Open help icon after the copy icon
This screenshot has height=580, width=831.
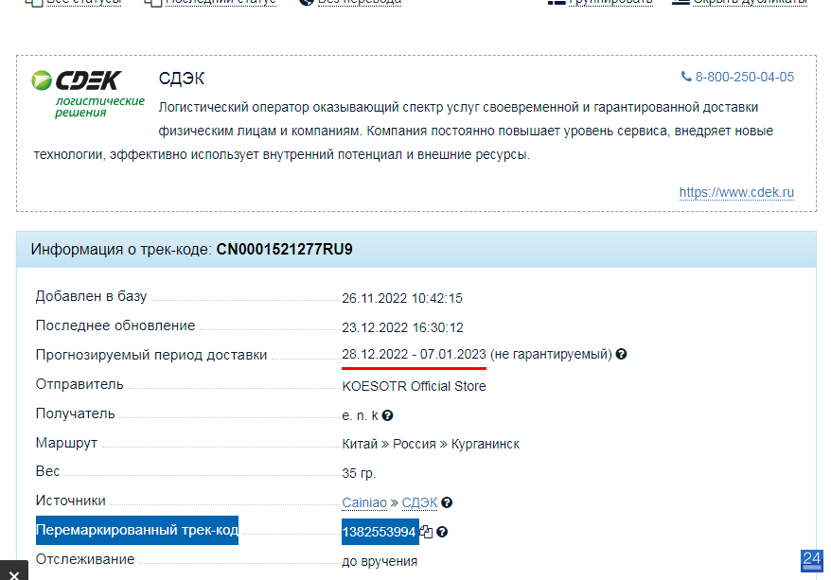pyautogui.click(x=442, y=532)
